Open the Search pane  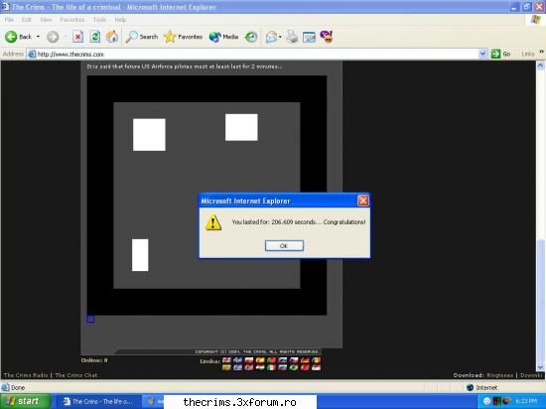[x=142, y=37]
